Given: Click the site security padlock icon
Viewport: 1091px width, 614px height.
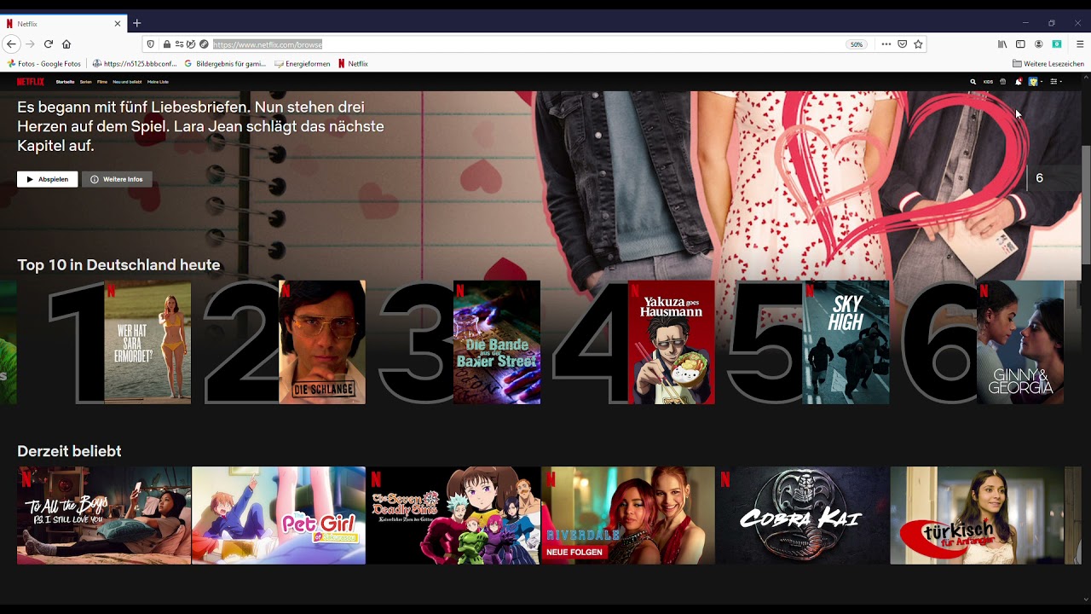Looking at the screenshot, I should click(166, 44).
